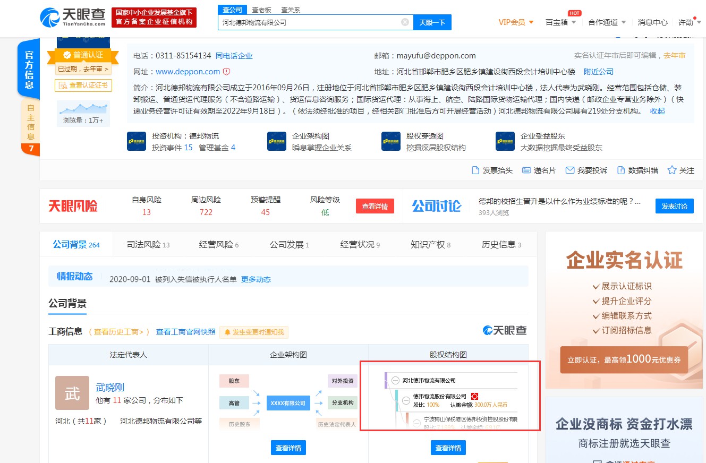Open the 发票抬头 invoice icon
Viewport: 706px width, 463px height.
point(475,170)
